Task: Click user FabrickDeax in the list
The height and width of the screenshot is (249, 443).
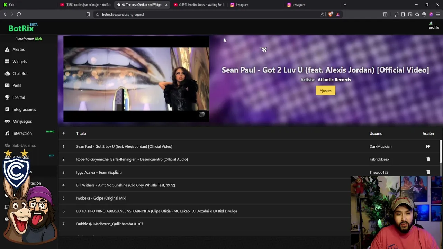Action: pos(379,159)
